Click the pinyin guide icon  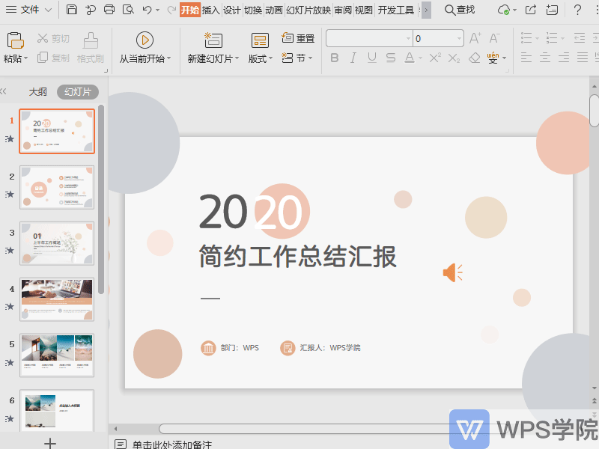pyautogui.click(x=493, y=58)
